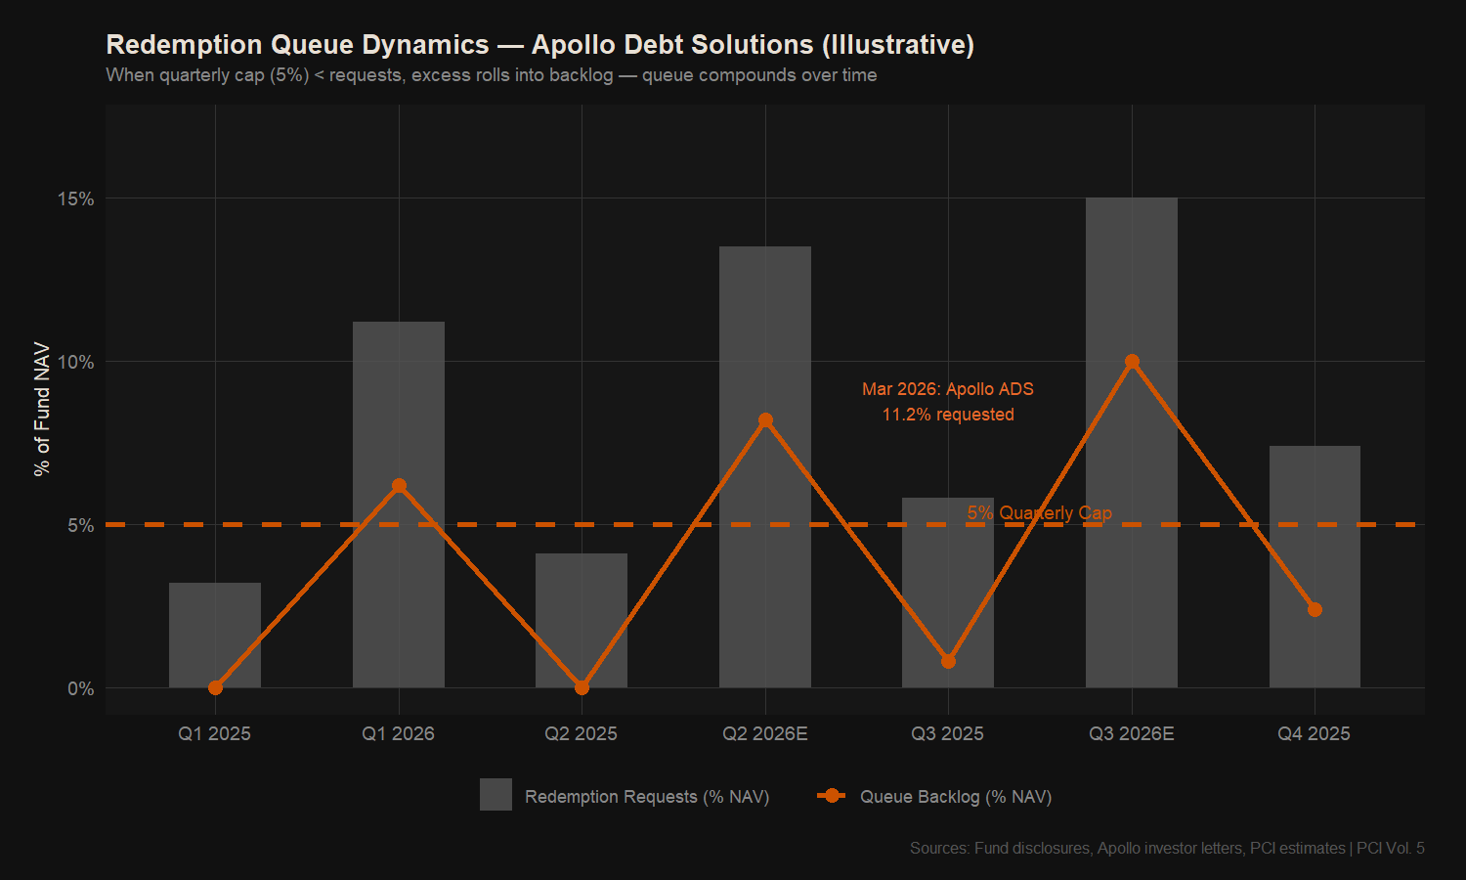
Task: Click the backlog data point for Q4 2025
Action: [x=1315, y=610]
